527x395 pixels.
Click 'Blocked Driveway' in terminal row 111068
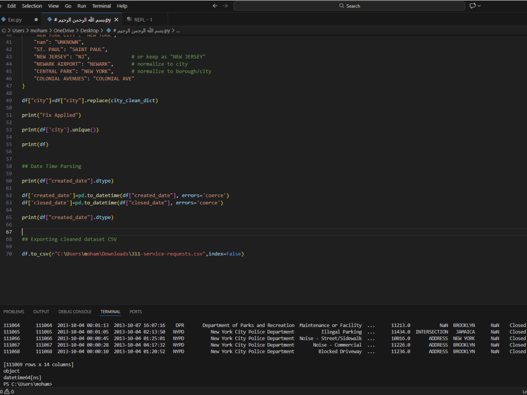point(340,352)
